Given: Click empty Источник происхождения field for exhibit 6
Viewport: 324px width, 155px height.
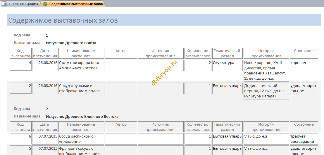Looking at the screenshot, I should [161, 138].
